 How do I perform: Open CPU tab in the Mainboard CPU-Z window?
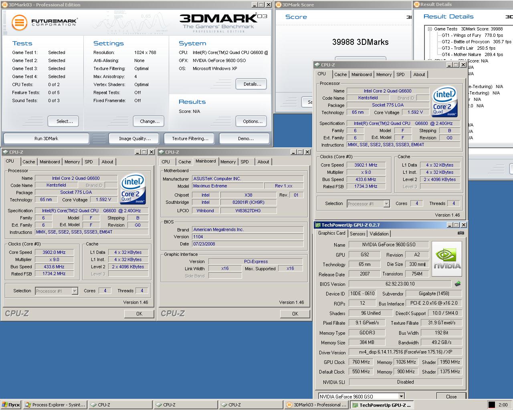tap(166, 162)
